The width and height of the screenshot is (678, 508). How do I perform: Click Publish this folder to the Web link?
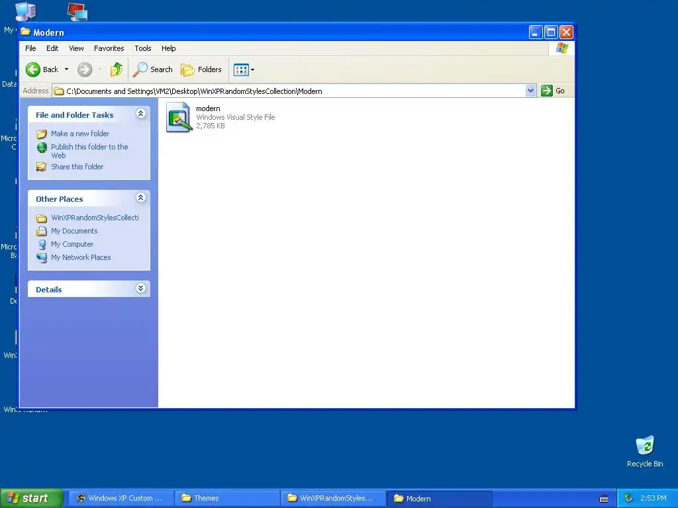89,151
